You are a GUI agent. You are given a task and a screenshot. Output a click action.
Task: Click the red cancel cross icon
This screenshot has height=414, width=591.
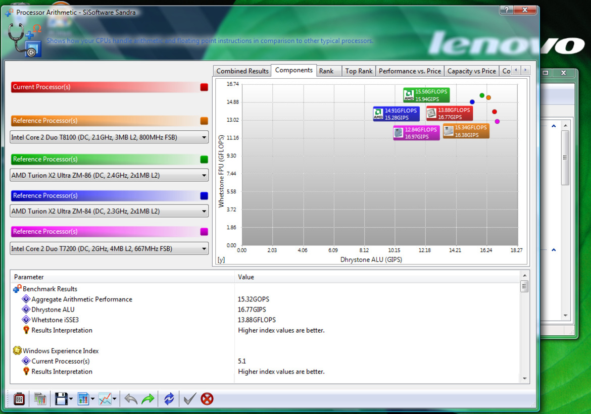[x=207, y=398]
